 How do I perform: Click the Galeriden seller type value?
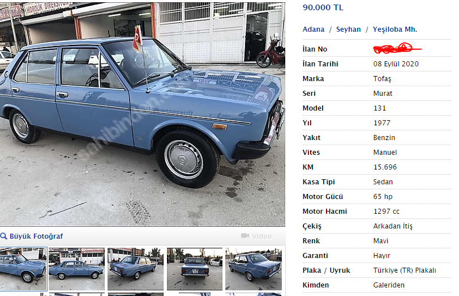[x=389, y=285]
